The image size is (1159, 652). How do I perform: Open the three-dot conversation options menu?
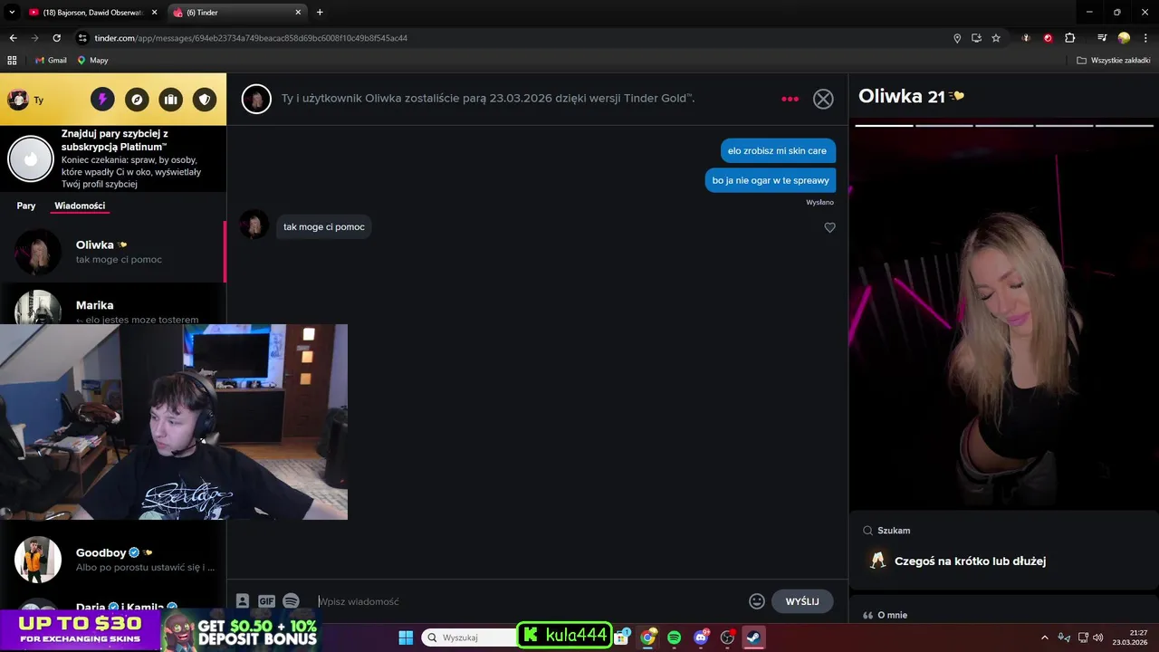(790, 99)
